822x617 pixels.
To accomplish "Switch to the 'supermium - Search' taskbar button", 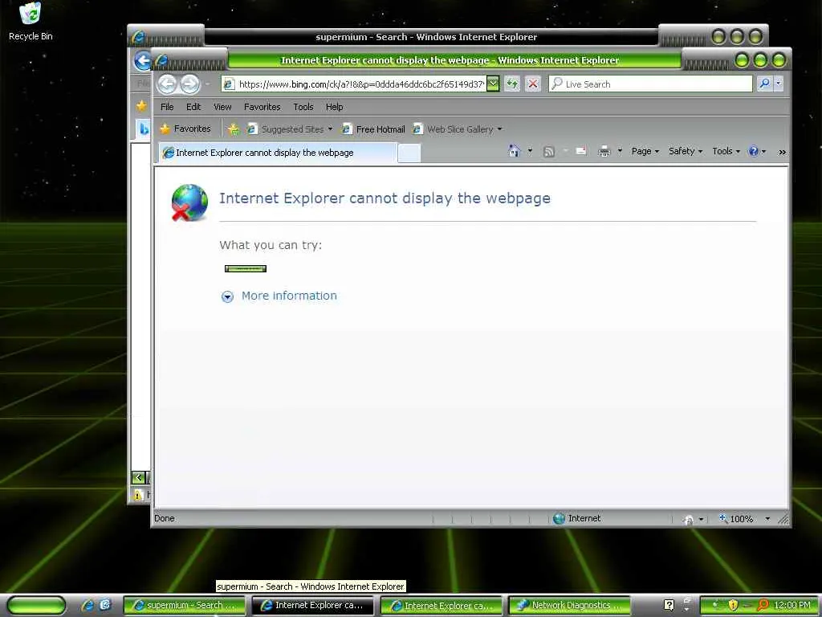I will click(184, 606).
